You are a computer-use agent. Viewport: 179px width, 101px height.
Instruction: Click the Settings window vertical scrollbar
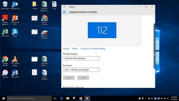point(154,46)
